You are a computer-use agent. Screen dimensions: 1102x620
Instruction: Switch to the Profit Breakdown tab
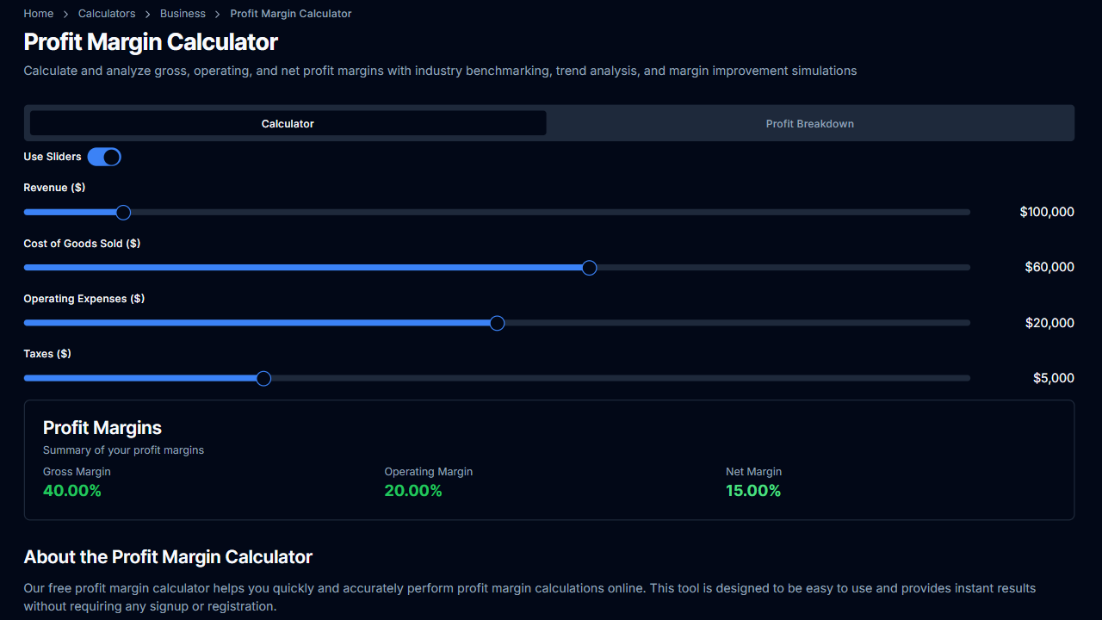[809, 123]
